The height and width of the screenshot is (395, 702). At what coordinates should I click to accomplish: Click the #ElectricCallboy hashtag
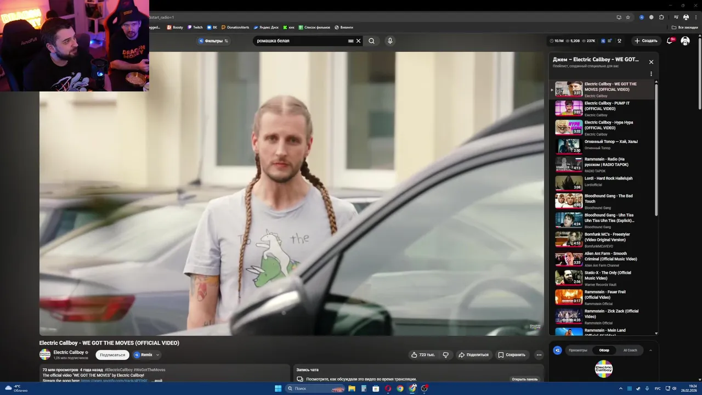(x=118, y=370)
